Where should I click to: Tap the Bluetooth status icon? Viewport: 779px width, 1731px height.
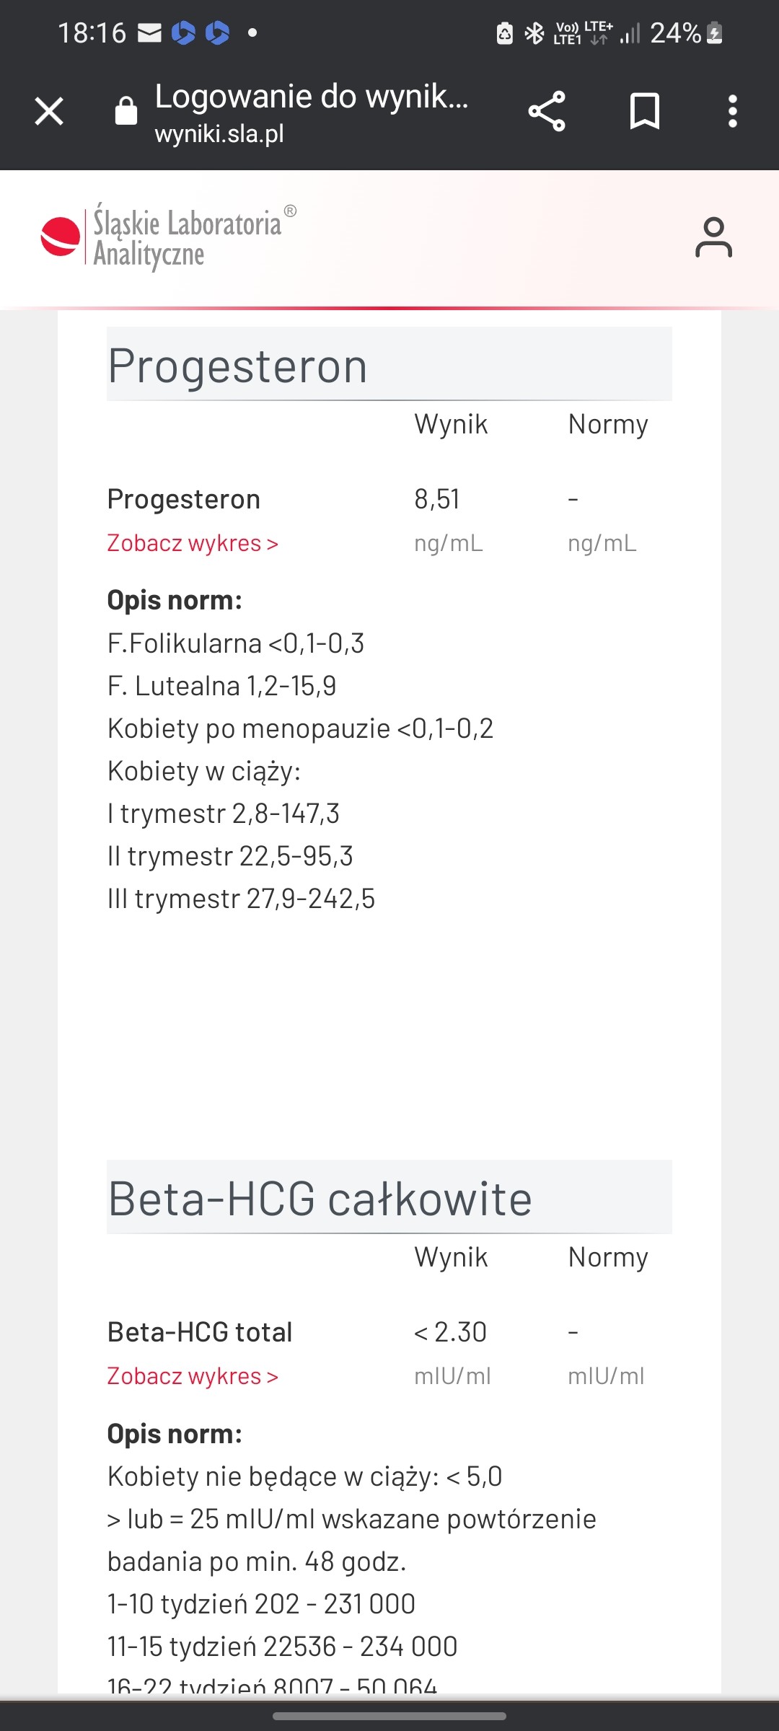534,33
